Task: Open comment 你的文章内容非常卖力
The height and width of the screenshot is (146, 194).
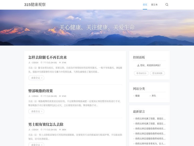Action: pyautogui.click(x=150, y=144)
